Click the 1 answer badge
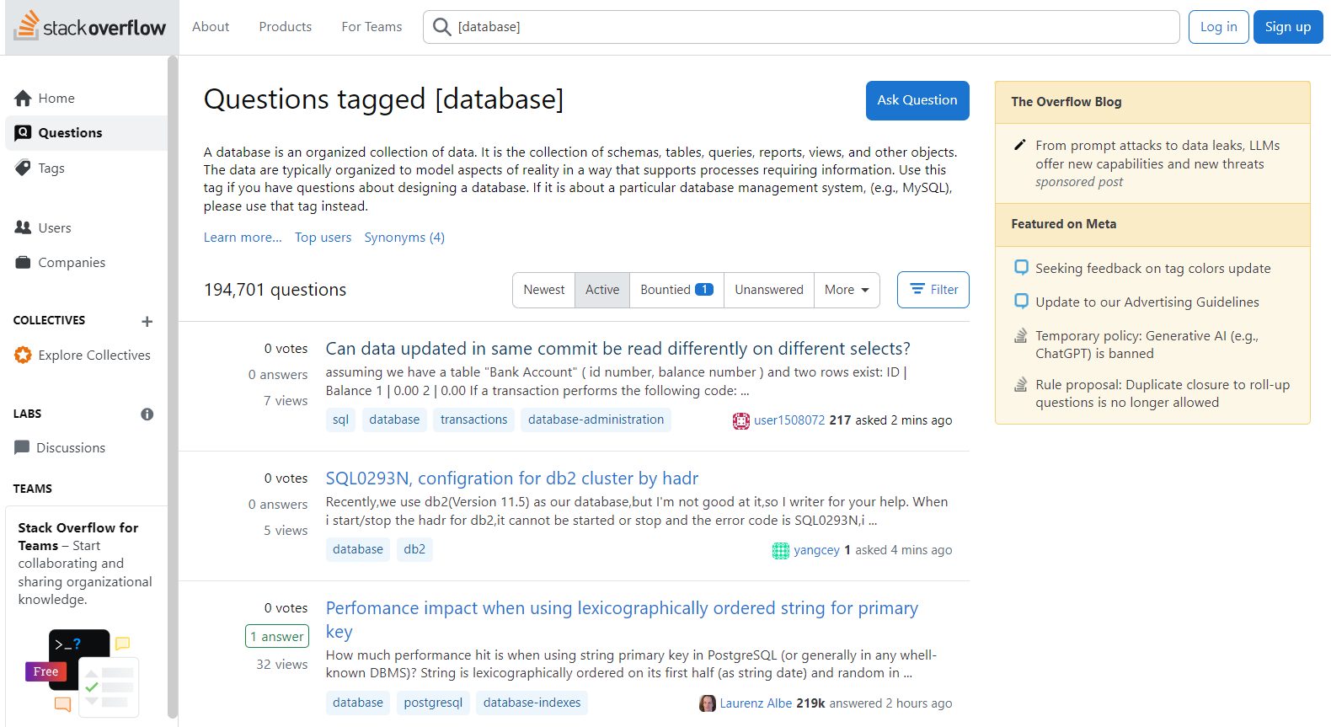The height and width of the screenshot is (727, 1331). pos(277,637)
